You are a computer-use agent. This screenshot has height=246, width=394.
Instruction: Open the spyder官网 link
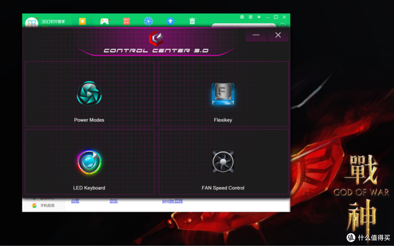pos(172,201)
